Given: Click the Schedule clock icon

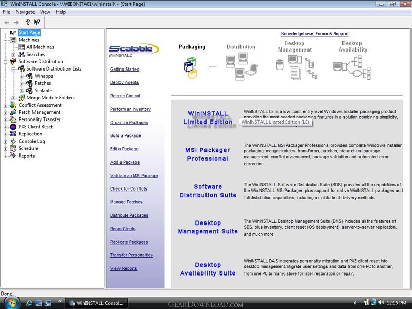Looking at the screenshot, I should 13,148.
